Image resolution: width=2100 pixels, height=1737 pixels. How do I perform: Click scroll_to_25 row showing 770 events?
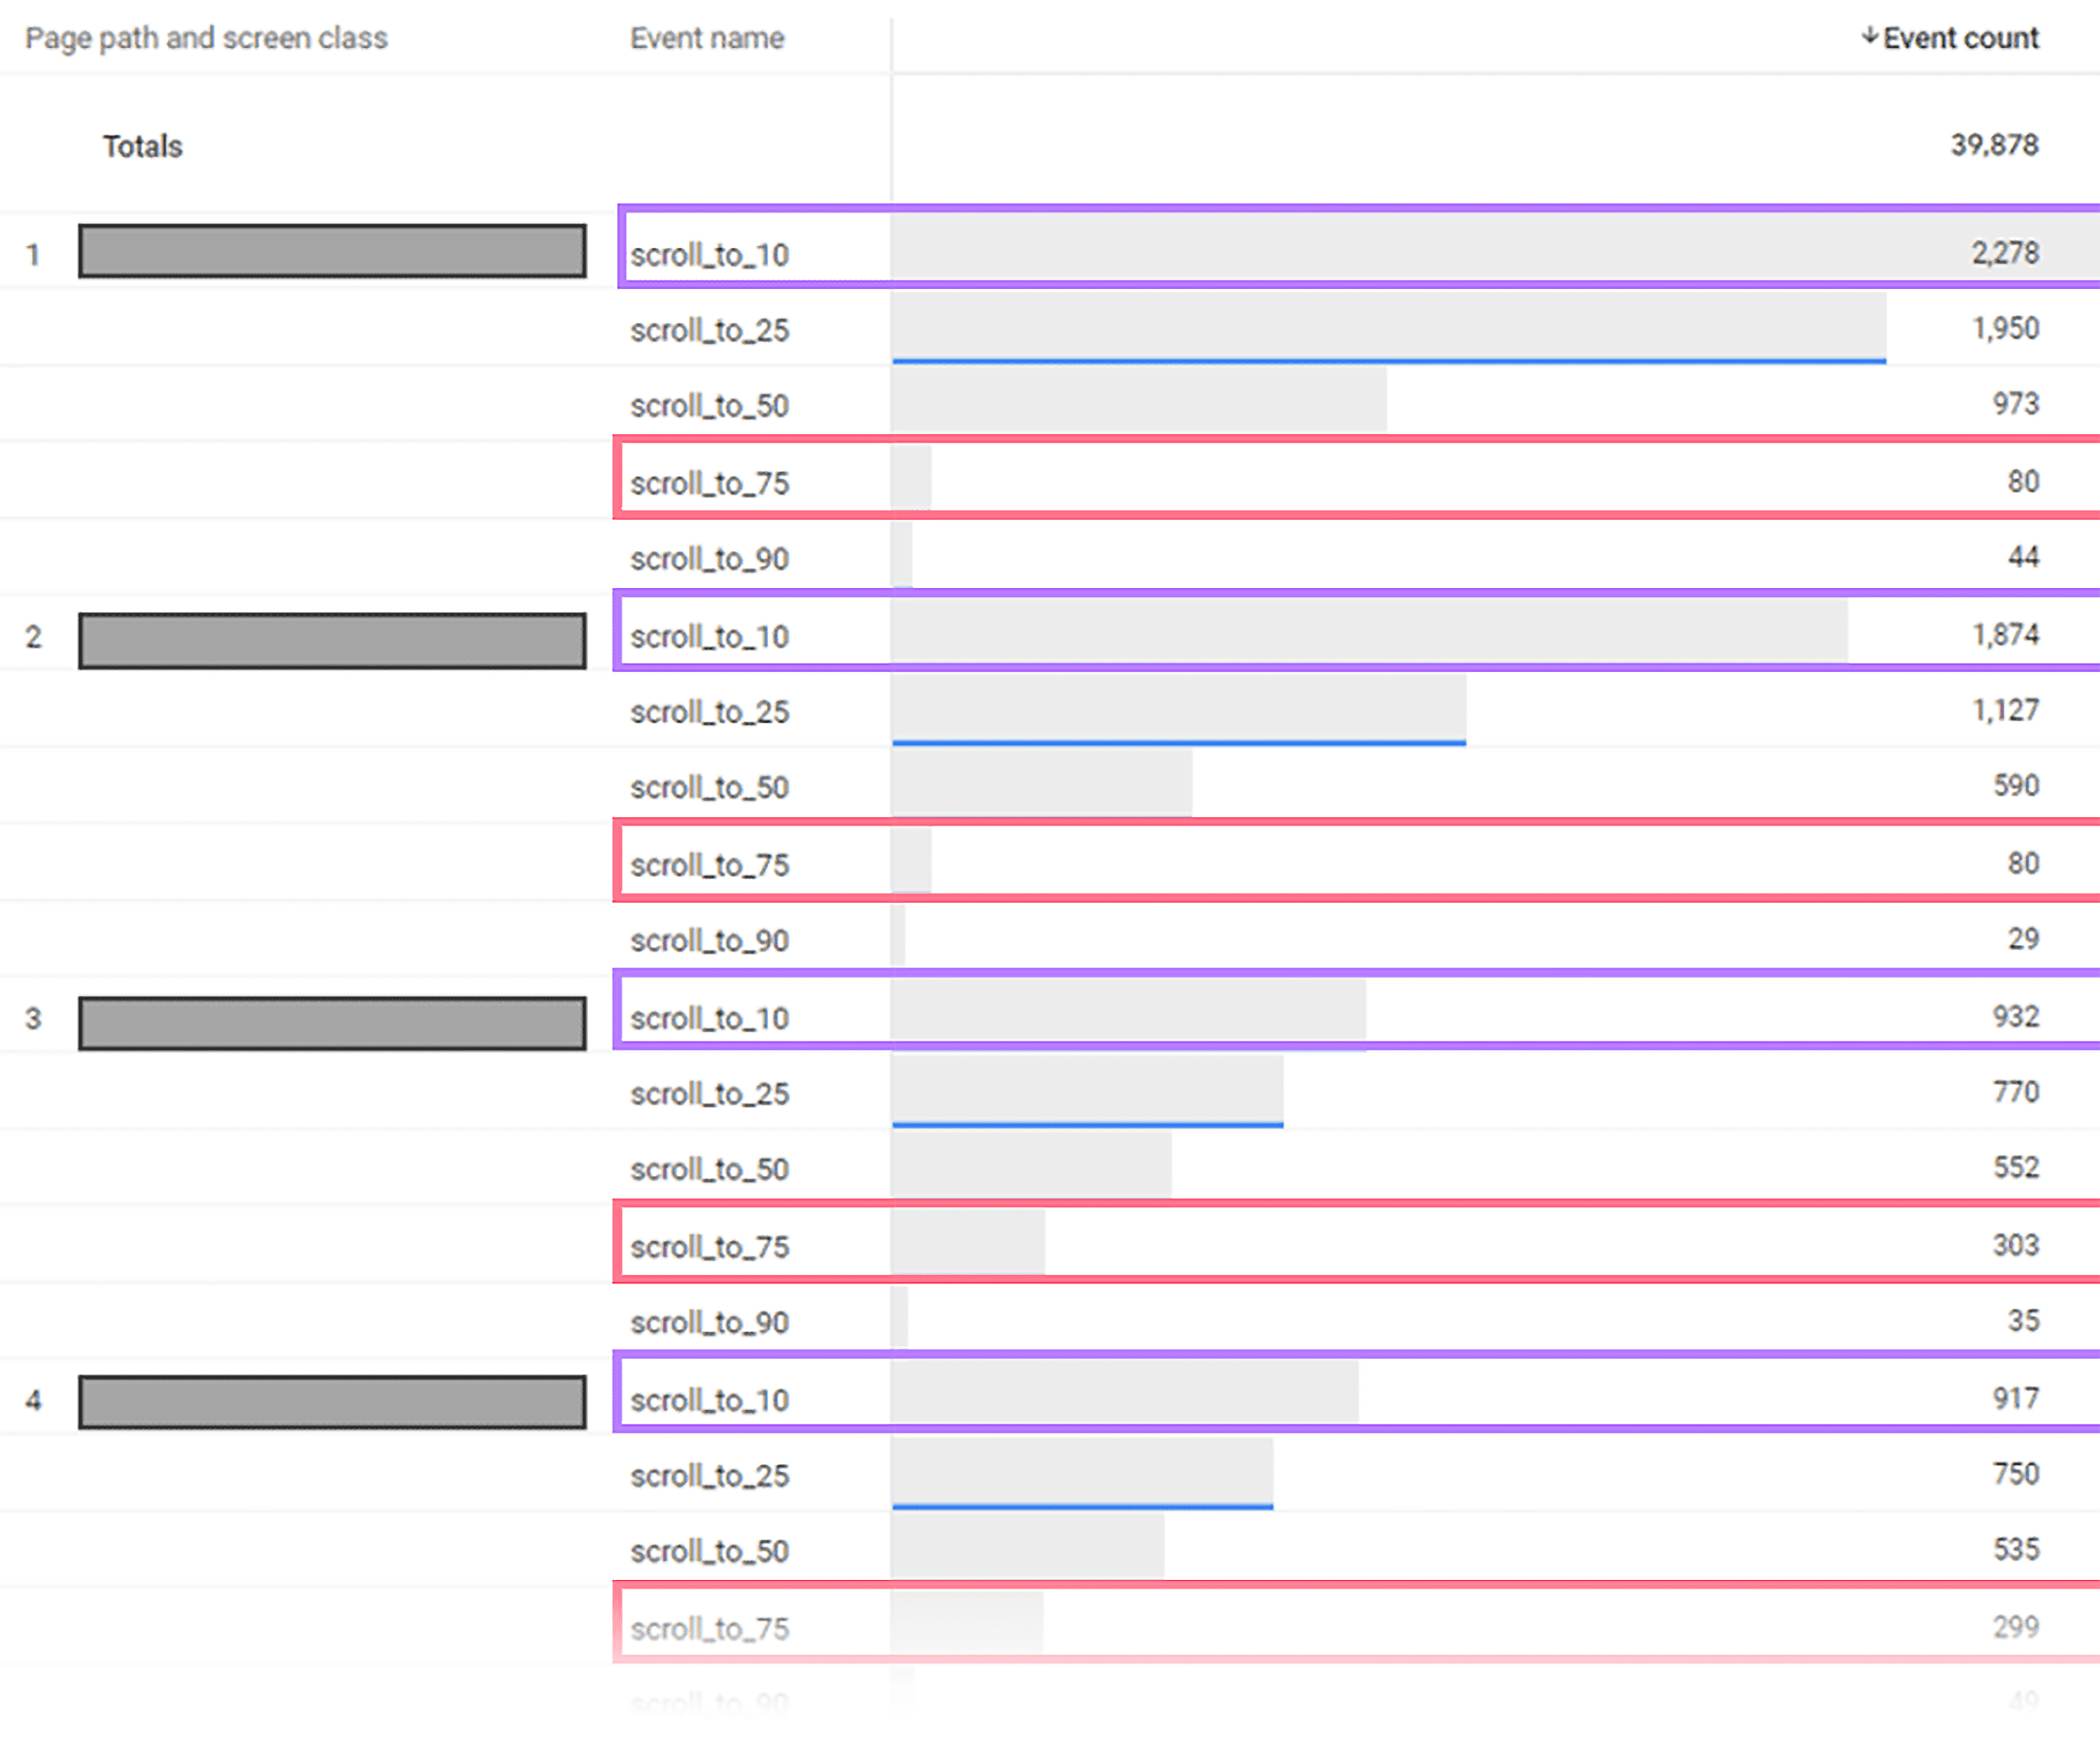710,1093
